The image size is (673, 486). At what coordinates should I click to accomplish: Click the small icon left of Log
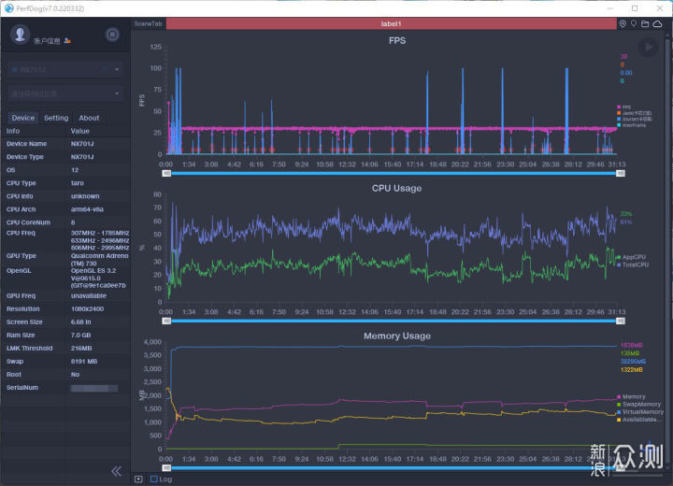139,479
